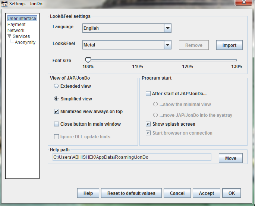The width and height of the screenshot is (255, 206).
Task: Cancel the settings dialog
Action: pos(177,193)
